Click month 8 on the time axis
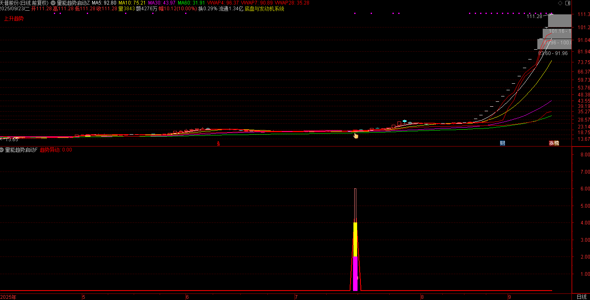Screen dimensions: 590x300 coord(422,297)
